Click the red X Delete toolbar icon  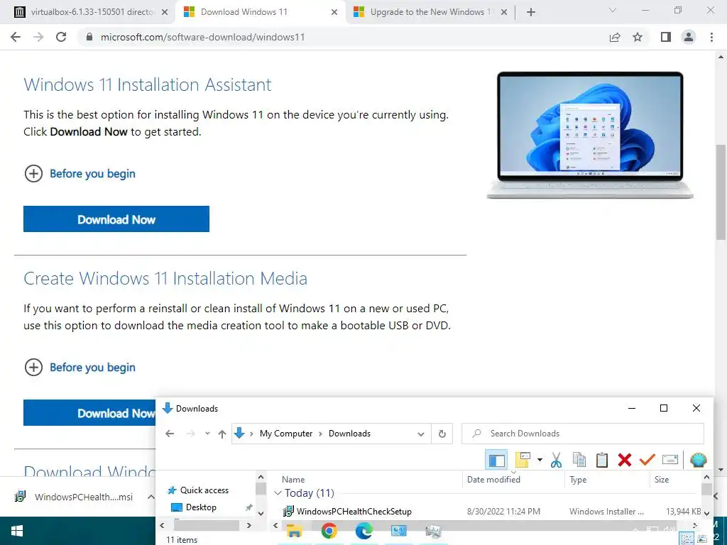point(625,460)
